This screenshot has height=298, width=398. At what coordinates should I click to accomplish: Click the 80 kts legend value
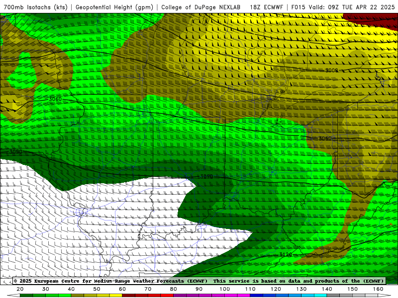click(173, 289)
